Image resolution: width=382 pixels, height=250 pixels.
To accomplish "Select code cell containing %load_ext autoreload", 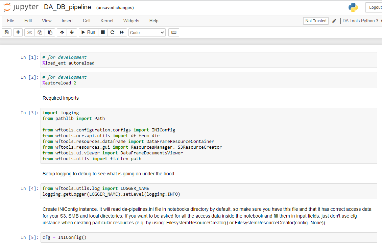I will 209,60.
